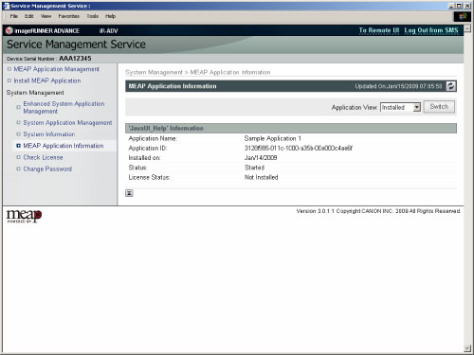Open Enhanced System Application Management
The image size is (474, 355).
point(64,107)
